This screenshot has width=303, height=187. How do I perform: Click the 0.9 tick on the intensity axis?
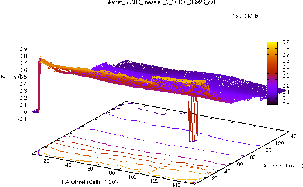coord(23,49)
